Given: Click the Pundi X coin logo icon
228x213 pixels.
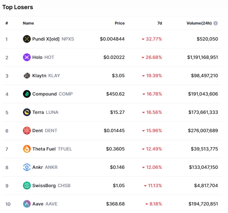Looking at the screenshot, I should pyautogui.click(x=27, y=39).
